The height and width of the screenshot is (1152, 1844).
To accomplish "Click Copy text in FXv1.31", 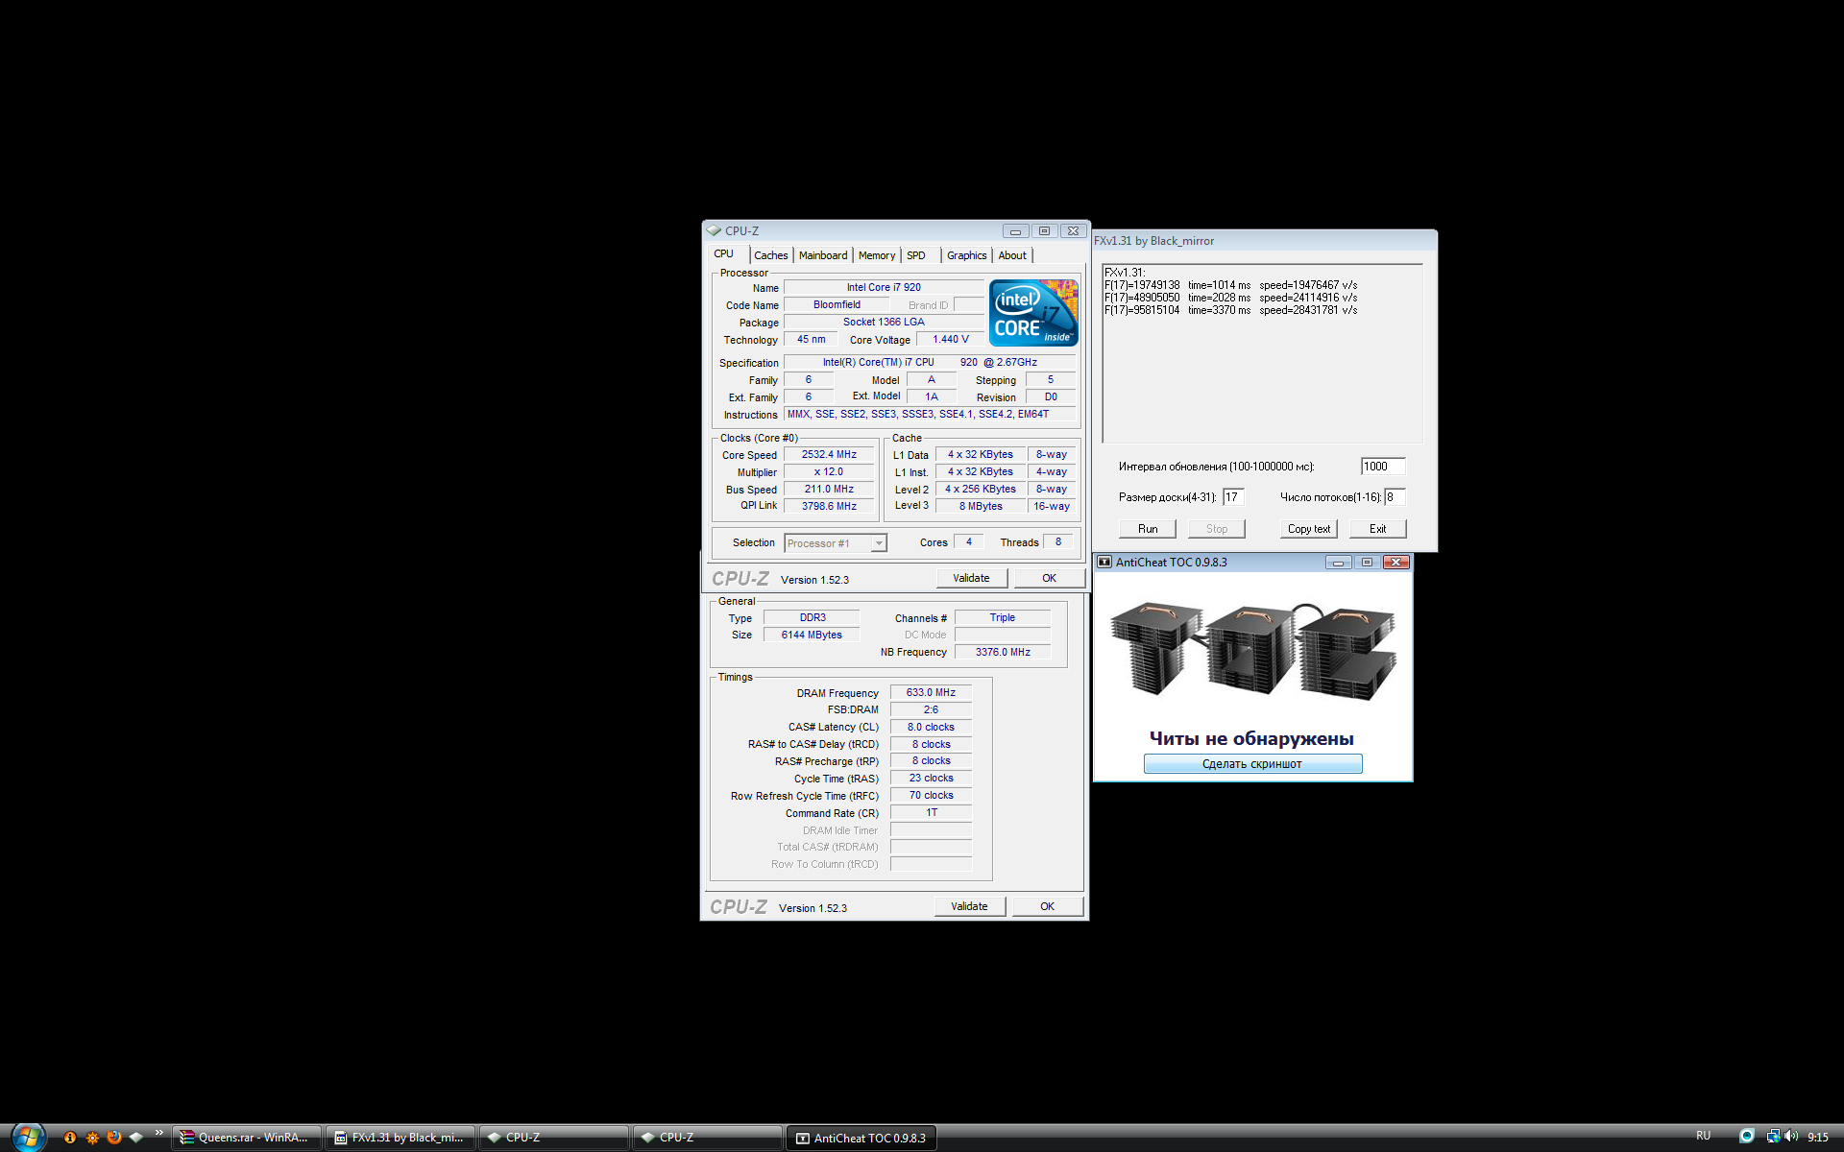I will pos(1309,529).
